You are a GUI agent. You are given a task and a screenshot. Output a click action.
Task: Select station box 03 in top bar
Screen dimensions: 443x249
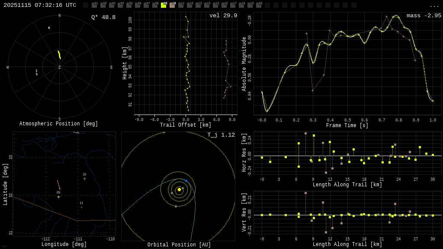click(112, 5)
